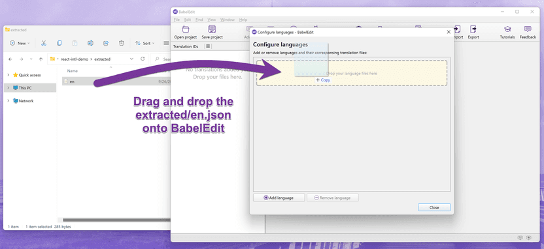Viewport: 544px width, 249px height.
Task: Expand This PC in the navigation pane
Action: pos(8,88)
